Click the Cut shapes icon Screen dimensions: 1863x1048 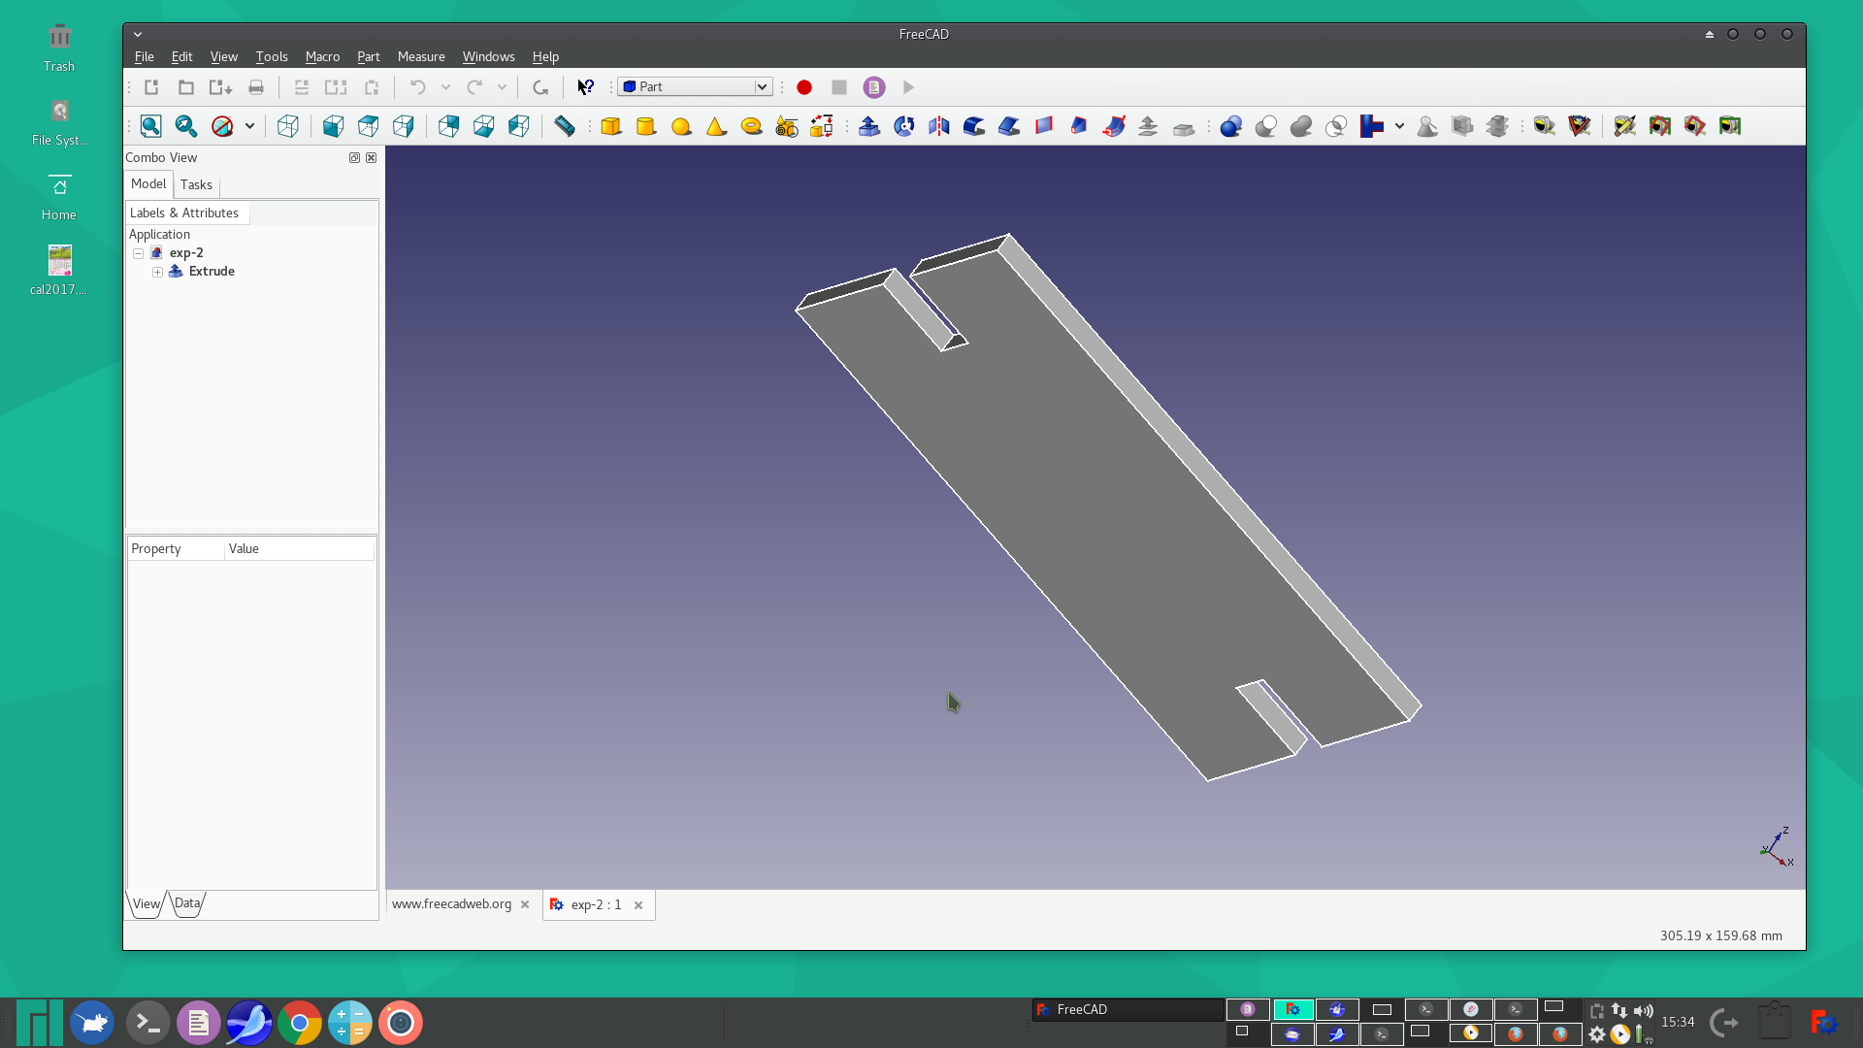pos(1266,126)
